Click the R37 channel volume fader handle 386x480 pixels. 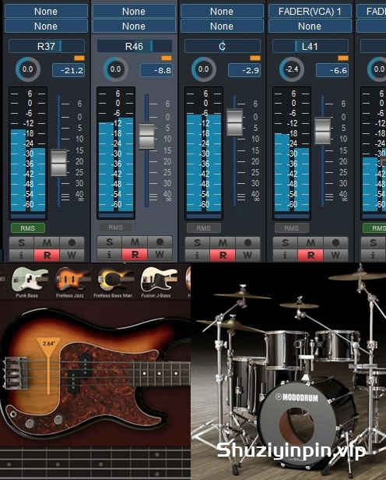(x=58, y=163)
